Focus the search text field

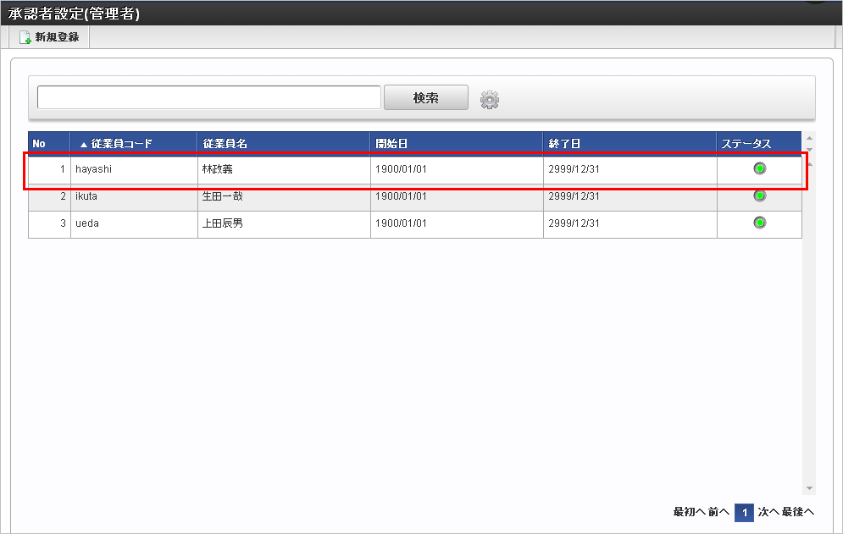click(x=209, y=97)
